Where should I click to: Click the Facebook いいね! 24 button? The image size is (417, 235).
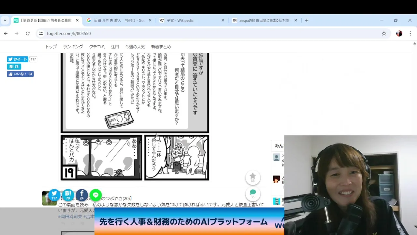[20, 74]
